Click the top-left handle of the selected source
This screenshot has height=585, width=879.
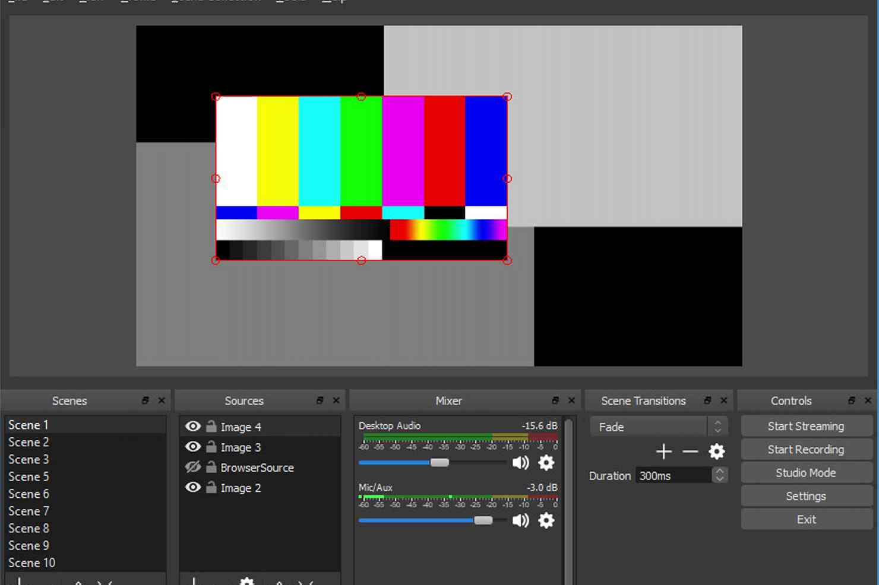click(216, 96)
